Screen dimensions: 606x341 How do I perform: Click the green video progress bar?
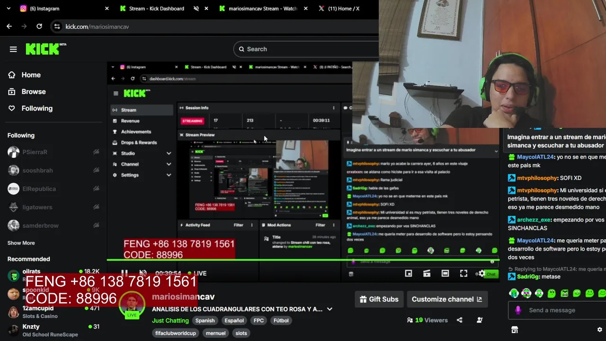coord(303,260)
